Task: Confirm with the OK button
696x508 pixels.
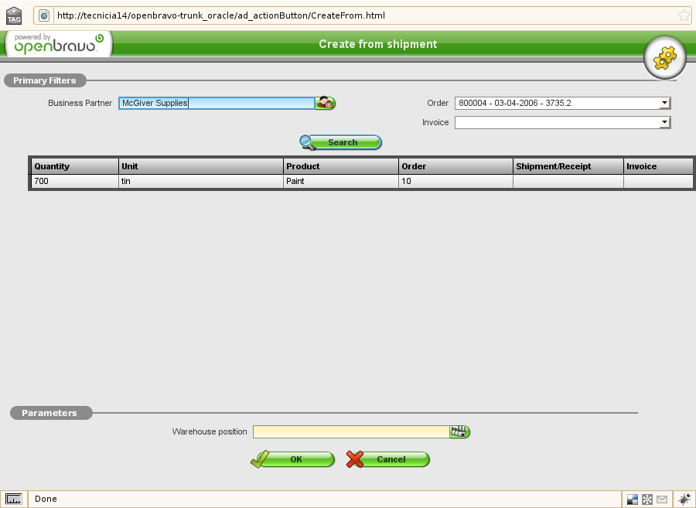Action: click(x=292, y=459)
